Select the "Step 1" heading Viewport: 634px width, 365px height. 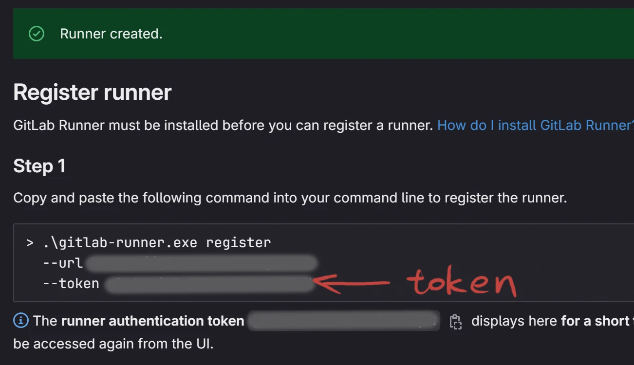[x=39, y=166]
